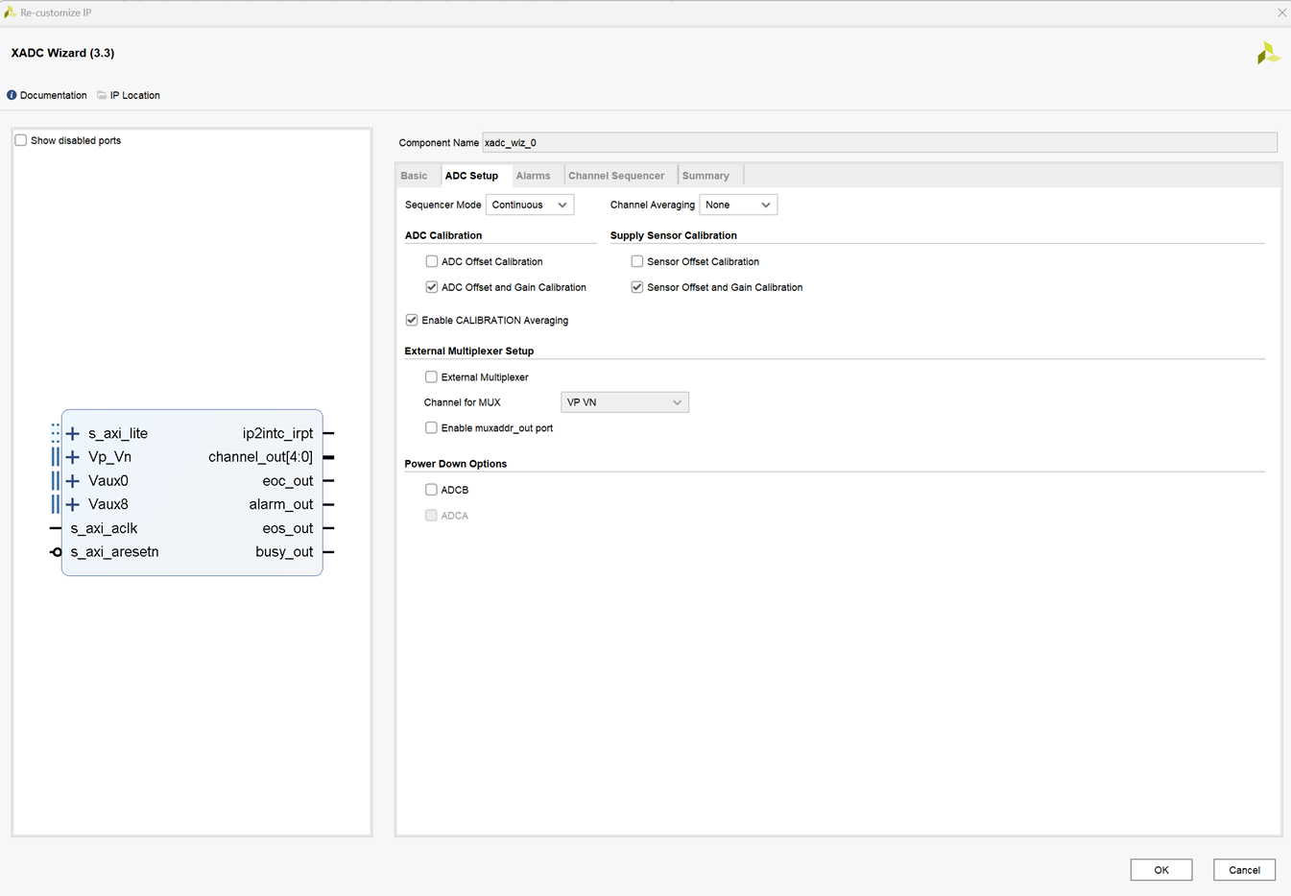Select the eos_out output port
Screen dimensions: 1291x896
click(288, 528)
